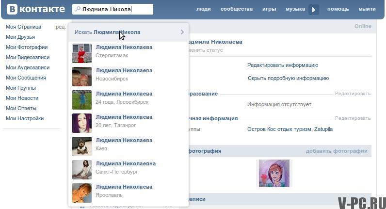Open Мои Фотографии

click(27, 47)
